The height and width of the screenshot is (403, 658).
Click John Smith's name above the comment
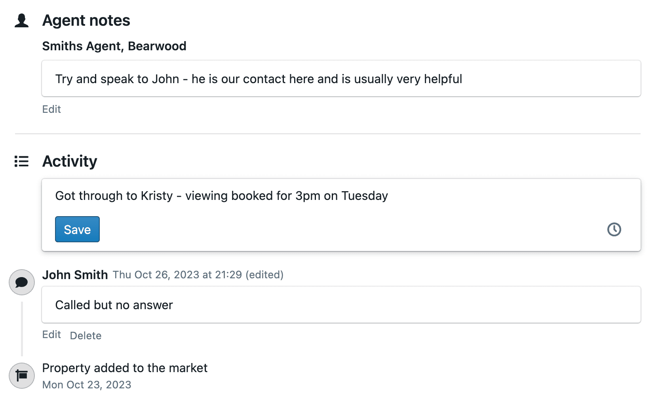(x=75, y=275)
